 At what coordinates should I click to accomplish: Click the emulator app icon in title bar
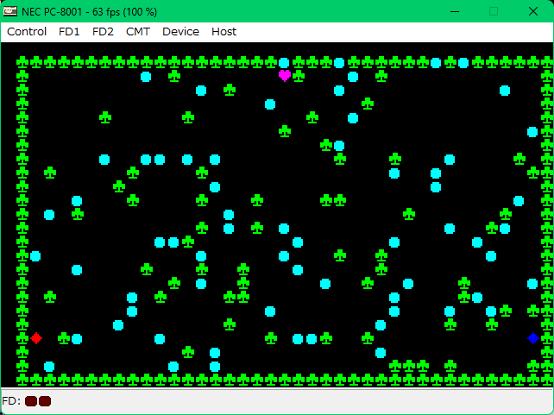pos(11,11)
